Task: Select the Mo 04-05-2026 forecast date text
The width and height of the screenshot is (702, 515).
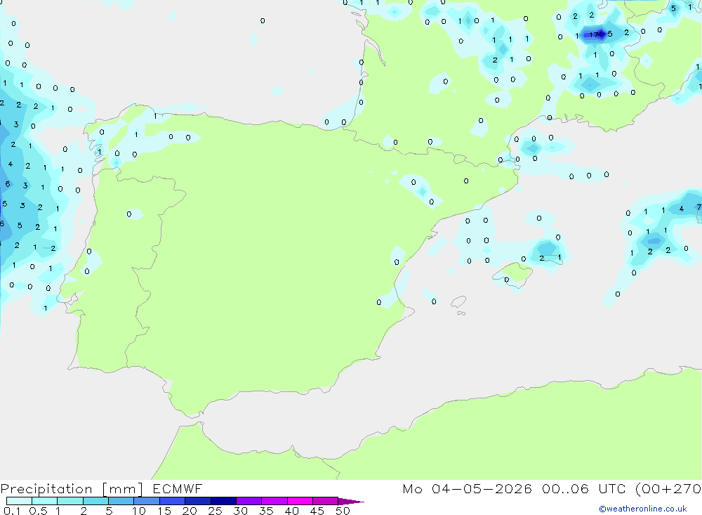Action: (467, 488)
